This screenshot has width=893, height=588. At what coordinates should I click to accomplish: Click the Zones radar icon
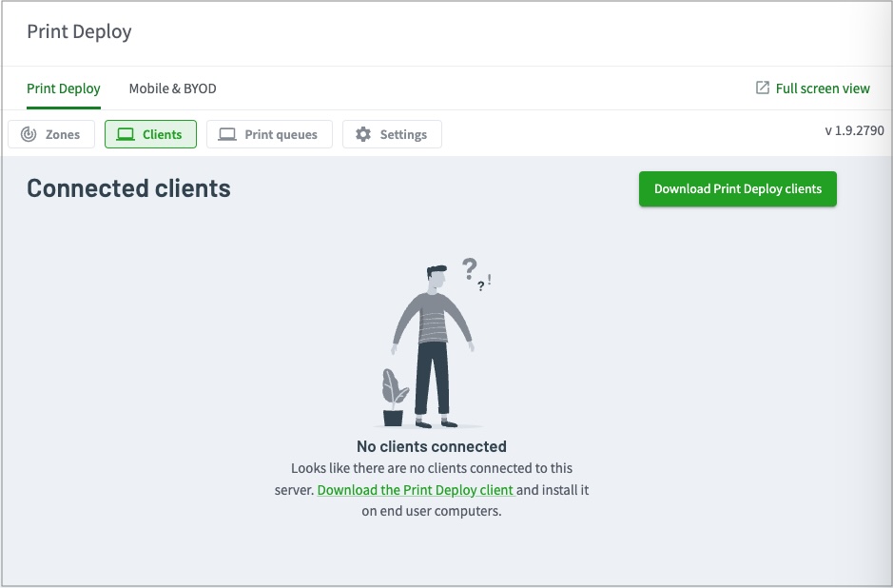coord(29,134)
